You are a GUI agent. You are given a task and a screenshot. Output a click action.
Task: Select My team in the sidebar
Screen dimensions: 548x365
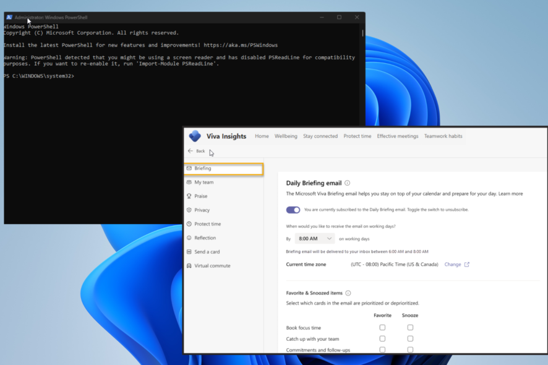click(224, 182)
